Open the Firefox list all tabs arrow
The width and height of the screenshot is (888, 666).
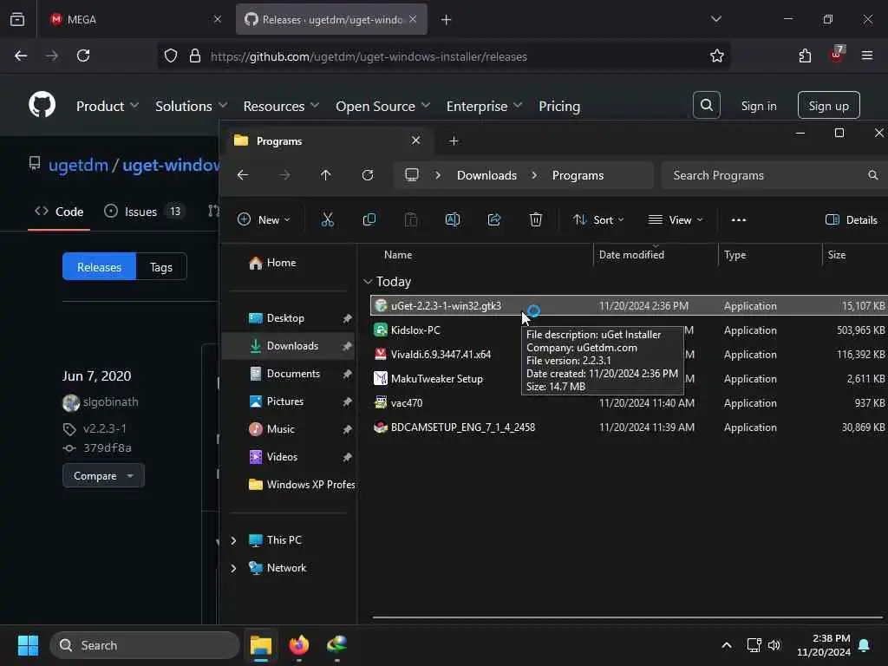coord(715,19)
